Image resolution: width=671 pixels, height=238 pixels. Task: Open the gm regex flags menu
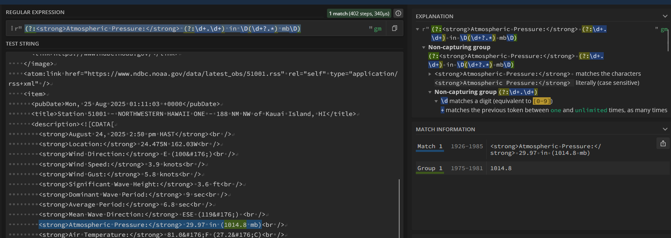click(x=377, y=29)
